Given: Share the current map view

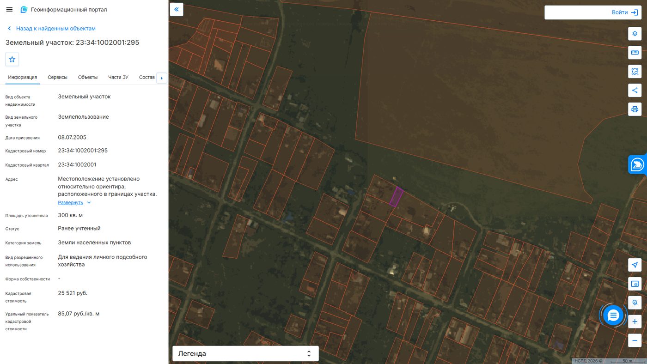Looking at the screenshot, I should coord(635,90).
